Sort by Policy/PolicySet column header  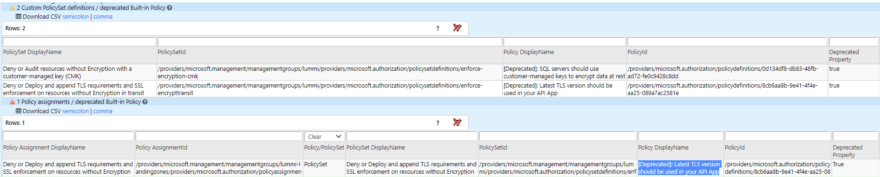point(324,151)
